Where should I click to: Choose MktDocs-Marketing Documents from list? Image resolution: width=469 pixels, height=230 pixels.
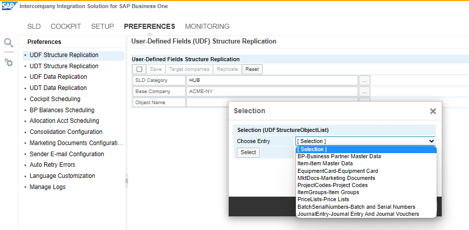pyautogui.click(x=336, y=178)
